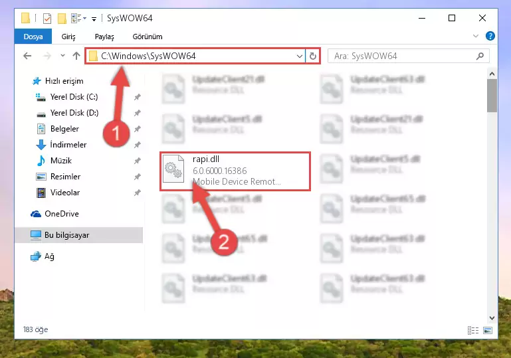Click the scrollbar up arrow
This screenshot has width=511, height=358.
click(x=492, y=74)
